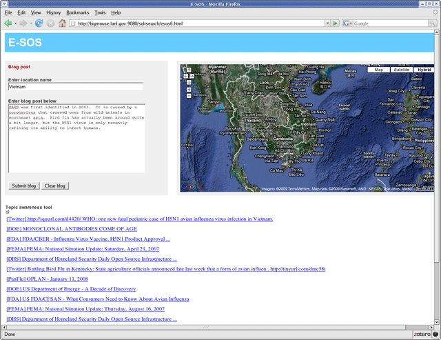The height and width of the screenshot is (340, 441).
Task: Open Twitter Battling Bird Flu in Kentucky link
Action: 166,269
